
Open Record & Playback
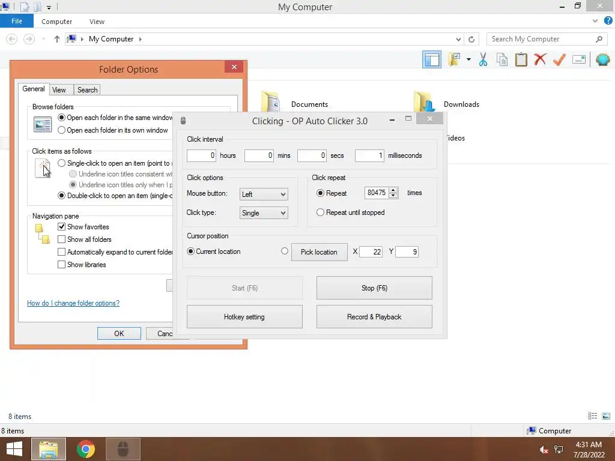(374, 317)
